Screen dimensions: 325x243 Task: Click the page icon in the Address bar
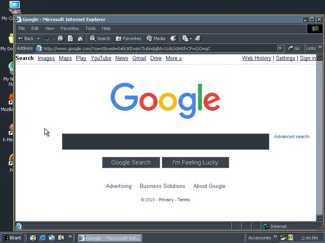click(x=39, y=48)
